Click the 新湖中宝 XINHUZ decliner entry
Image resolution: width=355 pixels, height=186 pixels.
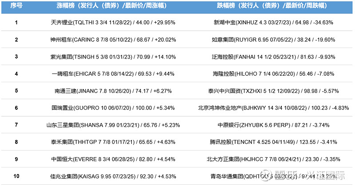[x=273, y=23]
